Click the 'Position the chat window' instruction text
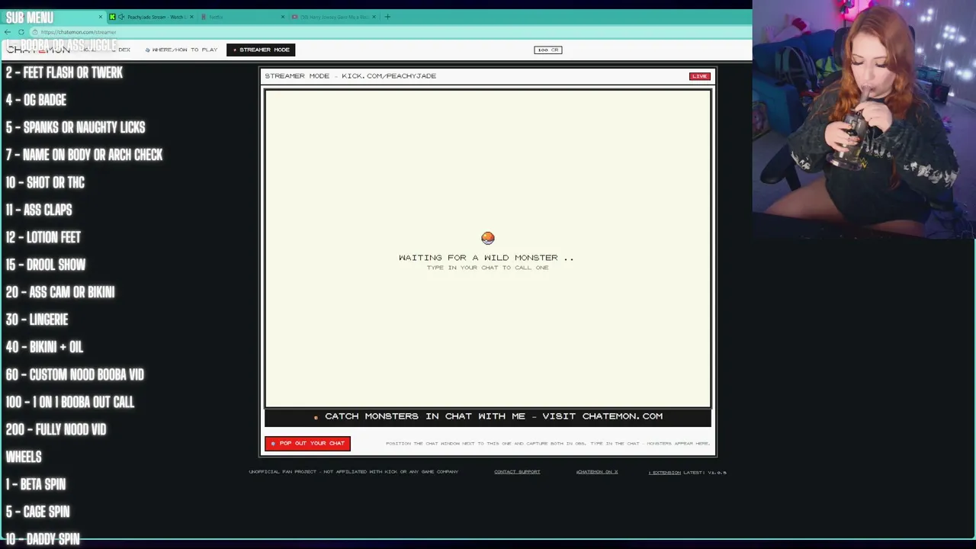 click(x=547, y=443)
